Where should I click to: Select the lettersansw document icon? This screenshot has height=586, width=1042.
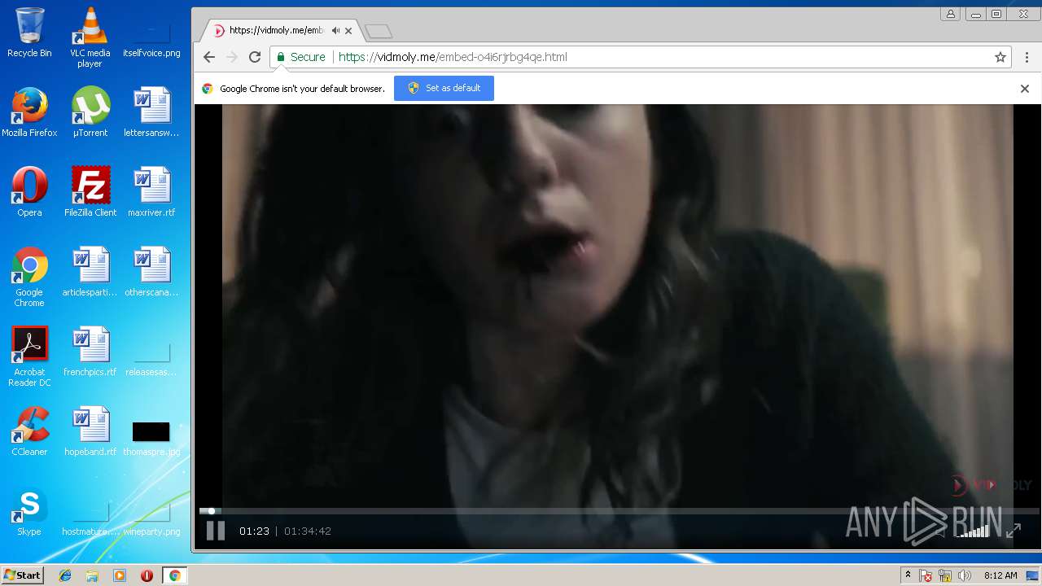(151, 112)
